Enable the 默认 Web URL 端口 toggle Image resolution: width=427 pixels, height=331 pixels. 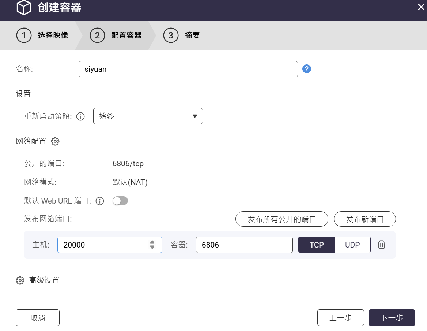click(x=120, y=201)
